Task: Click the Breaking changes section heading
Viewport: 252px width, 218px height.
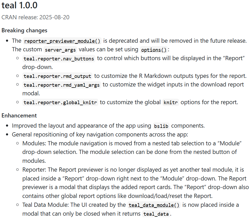Action: pos(24,30)
